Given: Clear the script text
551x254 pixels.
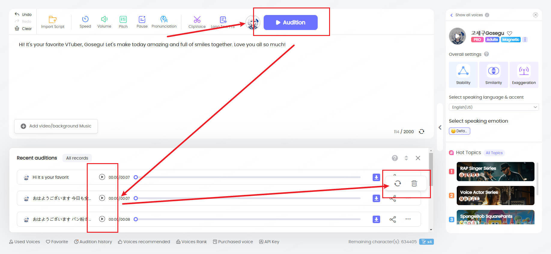Looking at the screenshot, I should [23, 28].
